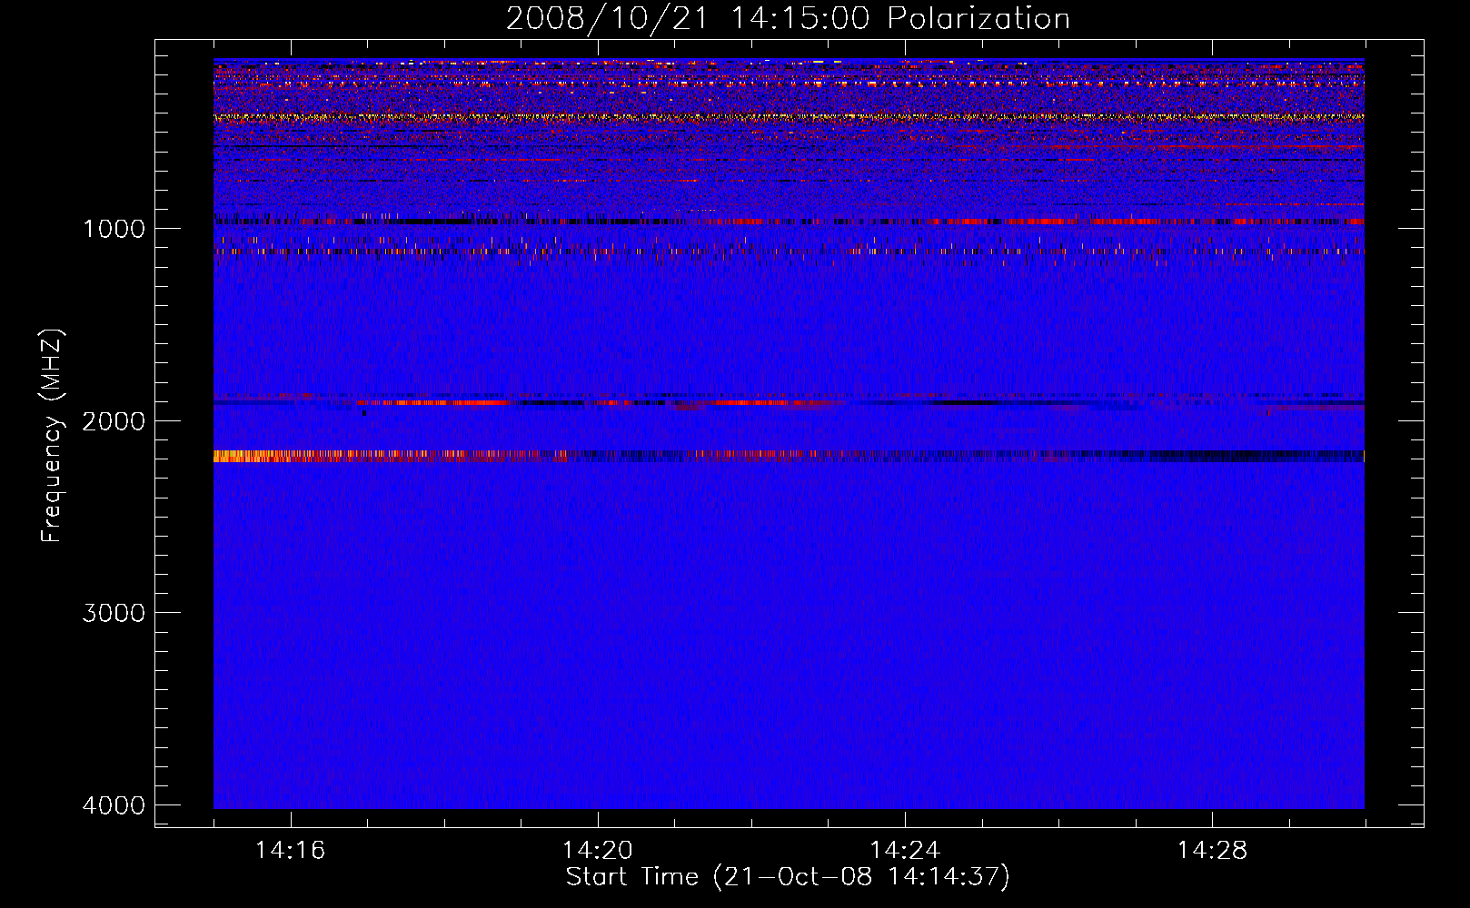This screenshot has width=1470, height=908.
Task: Click the yellow noise band near 450 MHz
Action: pos(789,117)
